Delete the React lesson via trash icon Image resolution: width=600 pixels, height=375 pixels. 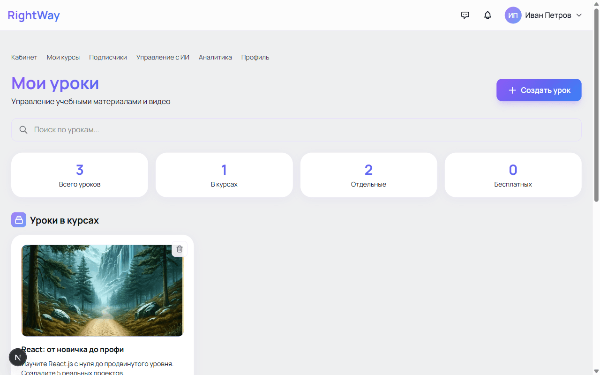tap(180, 249)
